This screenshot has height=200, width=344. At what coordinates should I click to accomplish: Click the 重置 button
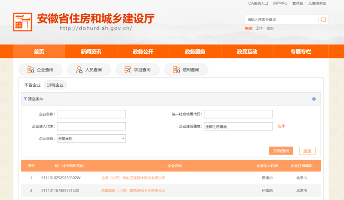coord(307,151)
